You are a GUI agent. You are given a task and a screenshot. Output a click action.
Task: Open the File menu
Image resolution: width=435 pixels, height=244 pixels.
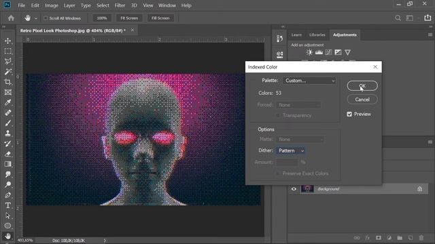point(21,5)
